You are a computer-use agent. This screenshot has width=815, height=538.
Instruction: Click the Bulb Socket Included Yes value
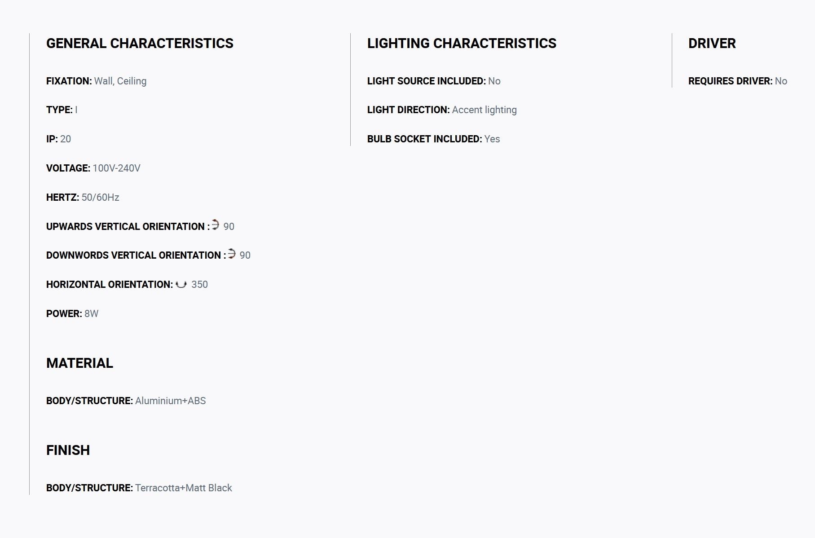point(492,139)
